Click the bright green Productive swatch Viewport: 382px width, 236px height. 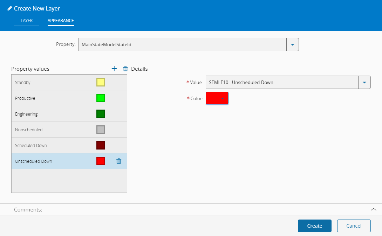click(x=101, y=98)
